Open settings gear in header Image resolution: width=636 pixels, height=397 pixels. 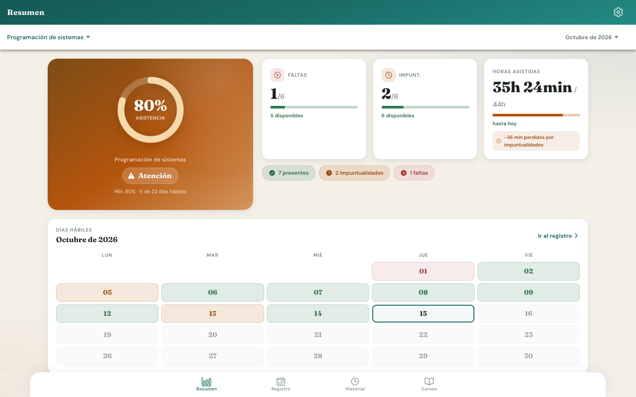(x=618, y=12)
